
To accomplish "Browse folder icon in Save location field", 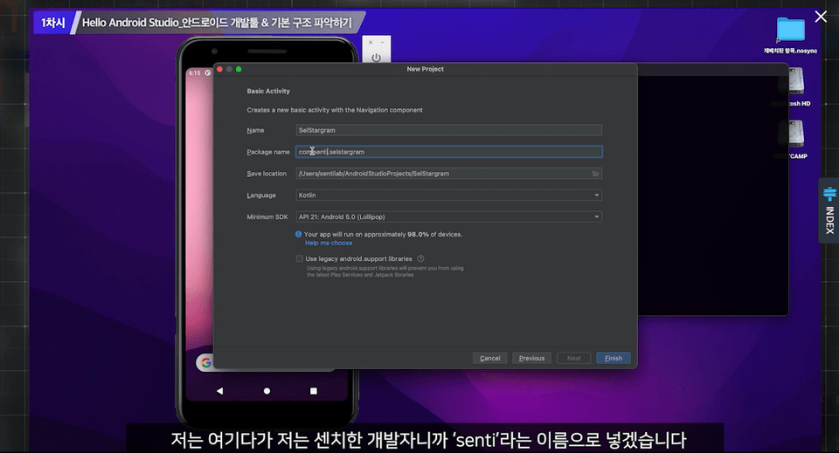I will [x=595, y=174].
